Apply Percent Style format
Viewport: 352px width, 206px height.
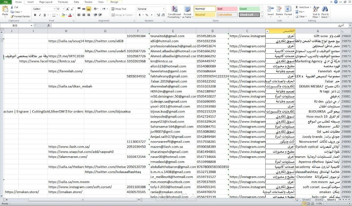pyautogui.click(x=147, y=15)
